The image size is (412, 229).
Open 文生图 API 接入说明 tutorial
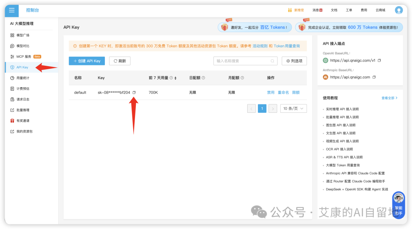[x=341, y=133]
